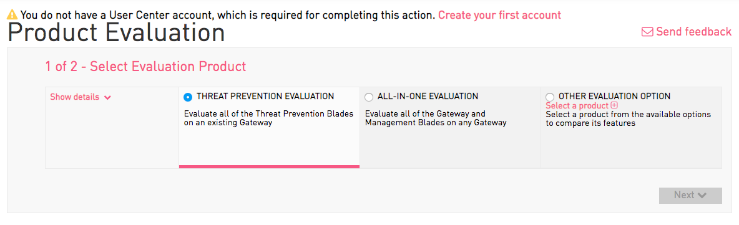Viewport: 739px width, 225px height.
Task: Select the Threat Prevention Evaluation radio button
Action: (188, 97)
